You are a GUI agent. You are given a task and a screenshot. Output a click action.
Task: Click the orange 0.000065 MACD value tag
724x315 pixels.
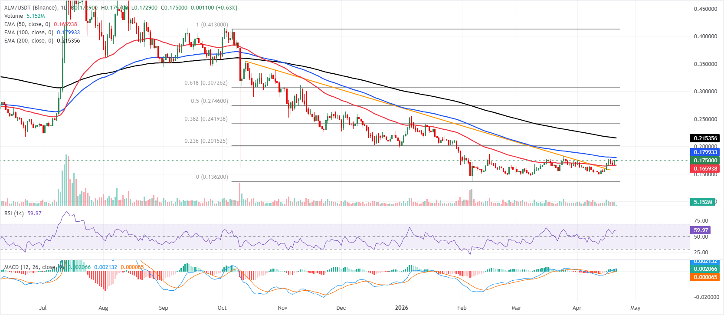pyautogui.click(x=705, y=277)
